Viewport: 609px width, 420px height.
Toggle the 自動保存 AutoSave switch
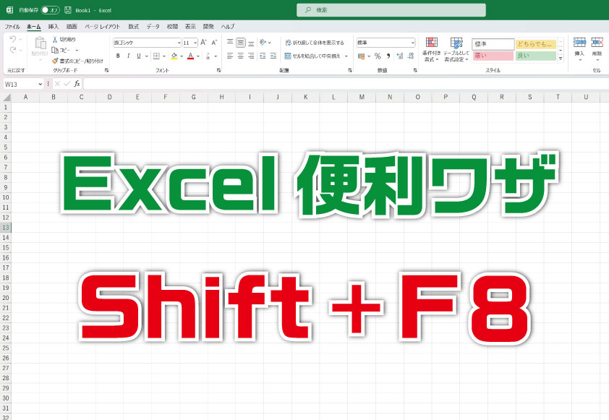click(x=51, y=10)
